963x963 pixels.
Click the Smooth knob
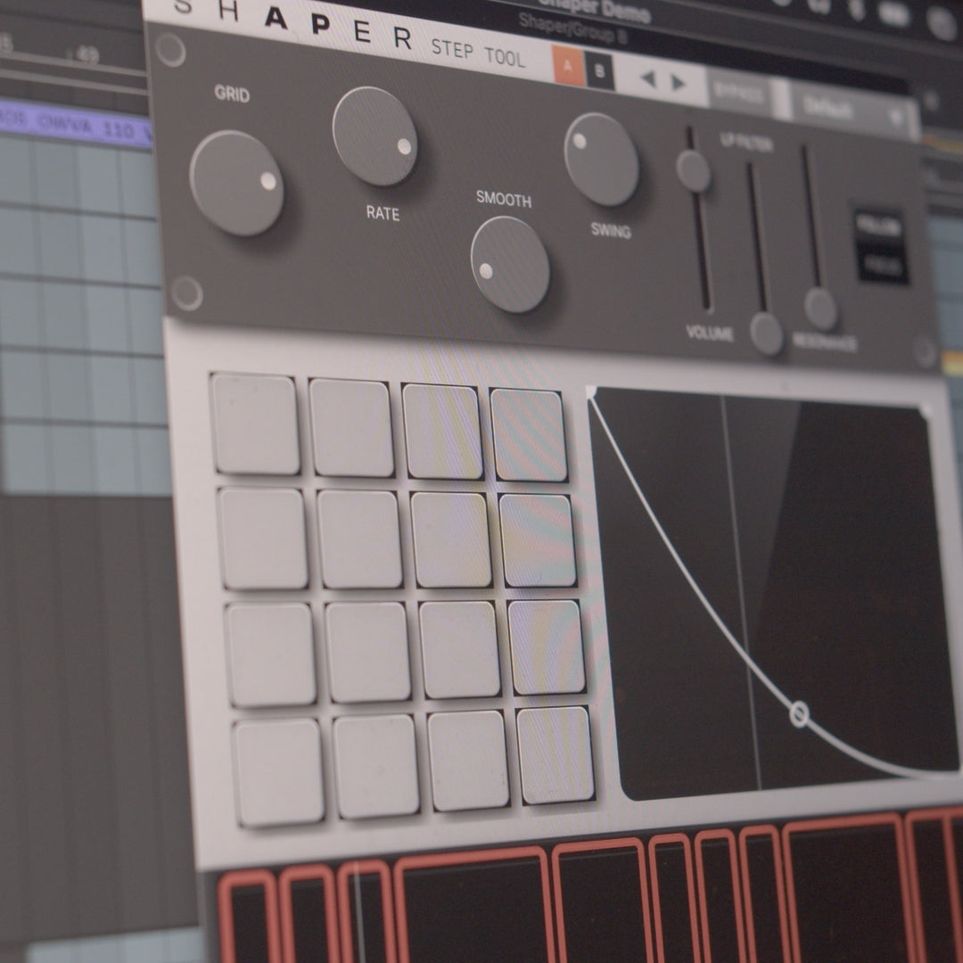(510, 265)
